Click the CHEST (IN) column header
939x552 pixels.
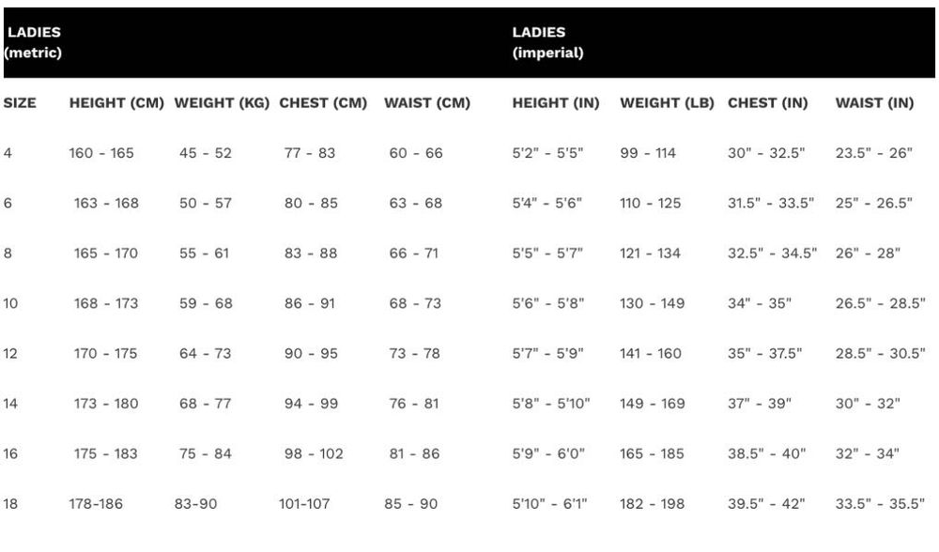pos(767,103)
